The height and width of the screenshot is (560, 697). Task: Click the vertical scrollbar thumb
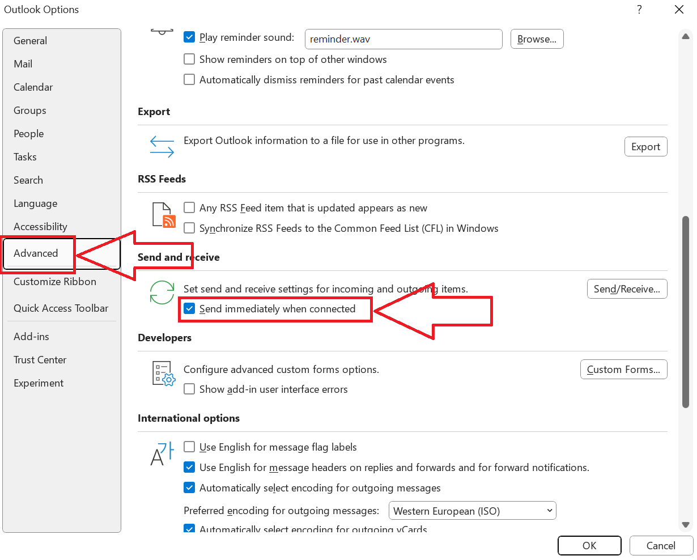click(x=686, y=312)
